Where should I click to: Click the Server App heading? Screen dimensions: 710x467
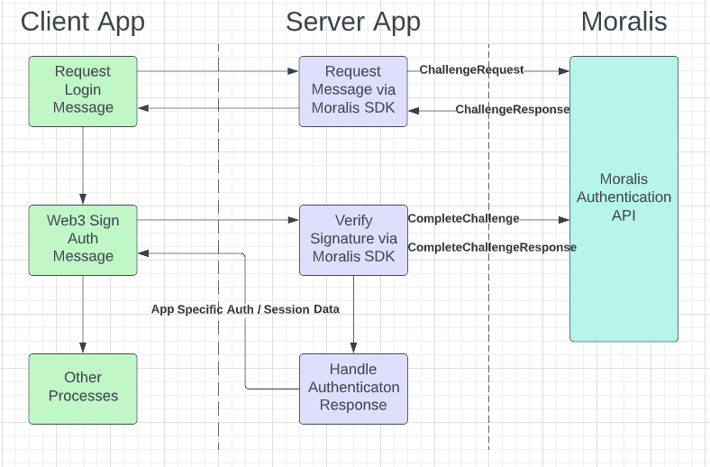tap(353, 22)
